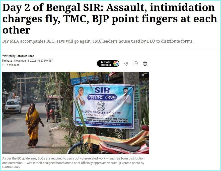Click the woman in yellow saree
This screenshot has height=171, width=221.
(33, 125)
